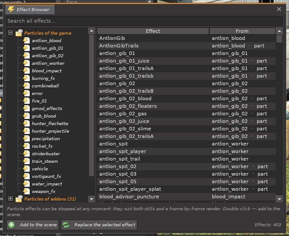
Task: Click the Effects: 403 counter text
Action: [x=268, y=225]
